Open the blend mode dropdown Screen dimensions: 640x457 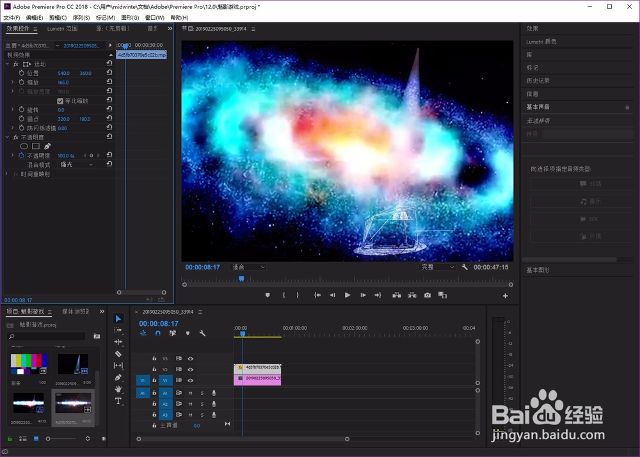click(x=76, y=164)
